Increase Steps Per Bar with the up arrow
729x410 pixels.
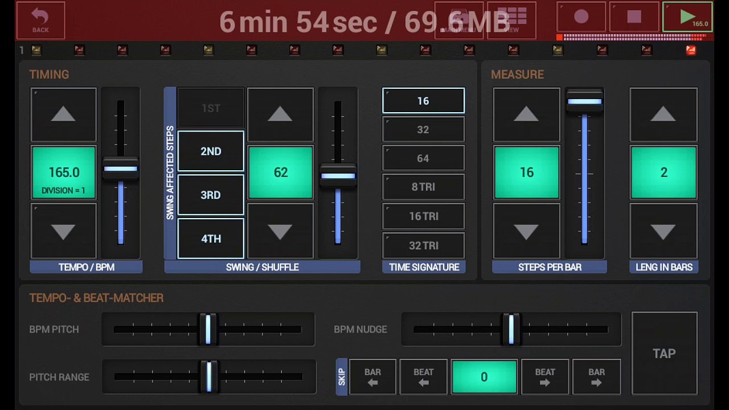(526, 114)
